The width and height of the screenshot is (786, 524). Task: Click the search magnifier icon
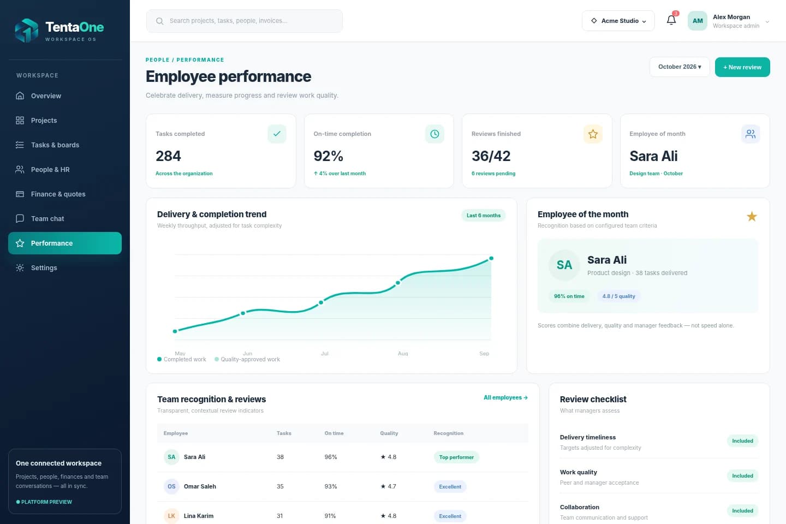(x=159, y=21)
